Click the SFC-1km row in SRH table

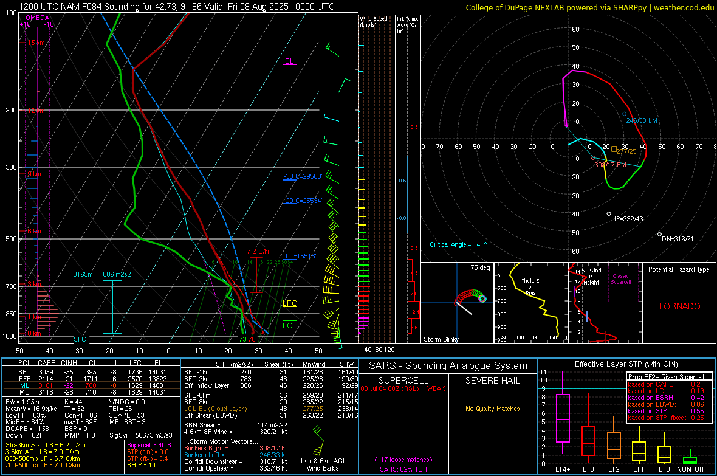point(271,372)
